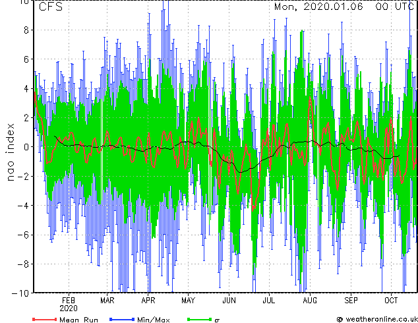Image resolution: width=418 pixels, height=323 pixels.
Task: Select the JUL month axis label
Action: point(269,301)
